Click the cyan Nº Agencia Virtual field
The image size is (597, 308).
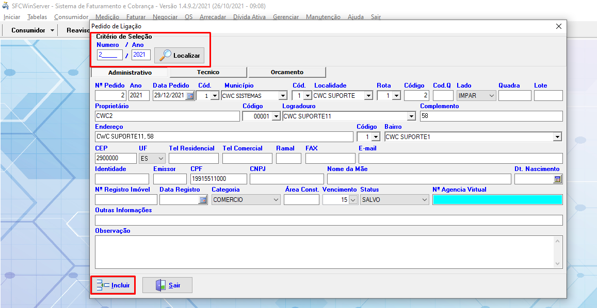497,200
